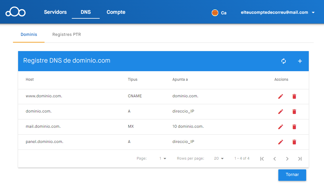The height and width of the screenshot is (184, 324).
Task: Click the Registre DNS de dominio.com title
Action: pyautogui.click(x=67, y=61)
